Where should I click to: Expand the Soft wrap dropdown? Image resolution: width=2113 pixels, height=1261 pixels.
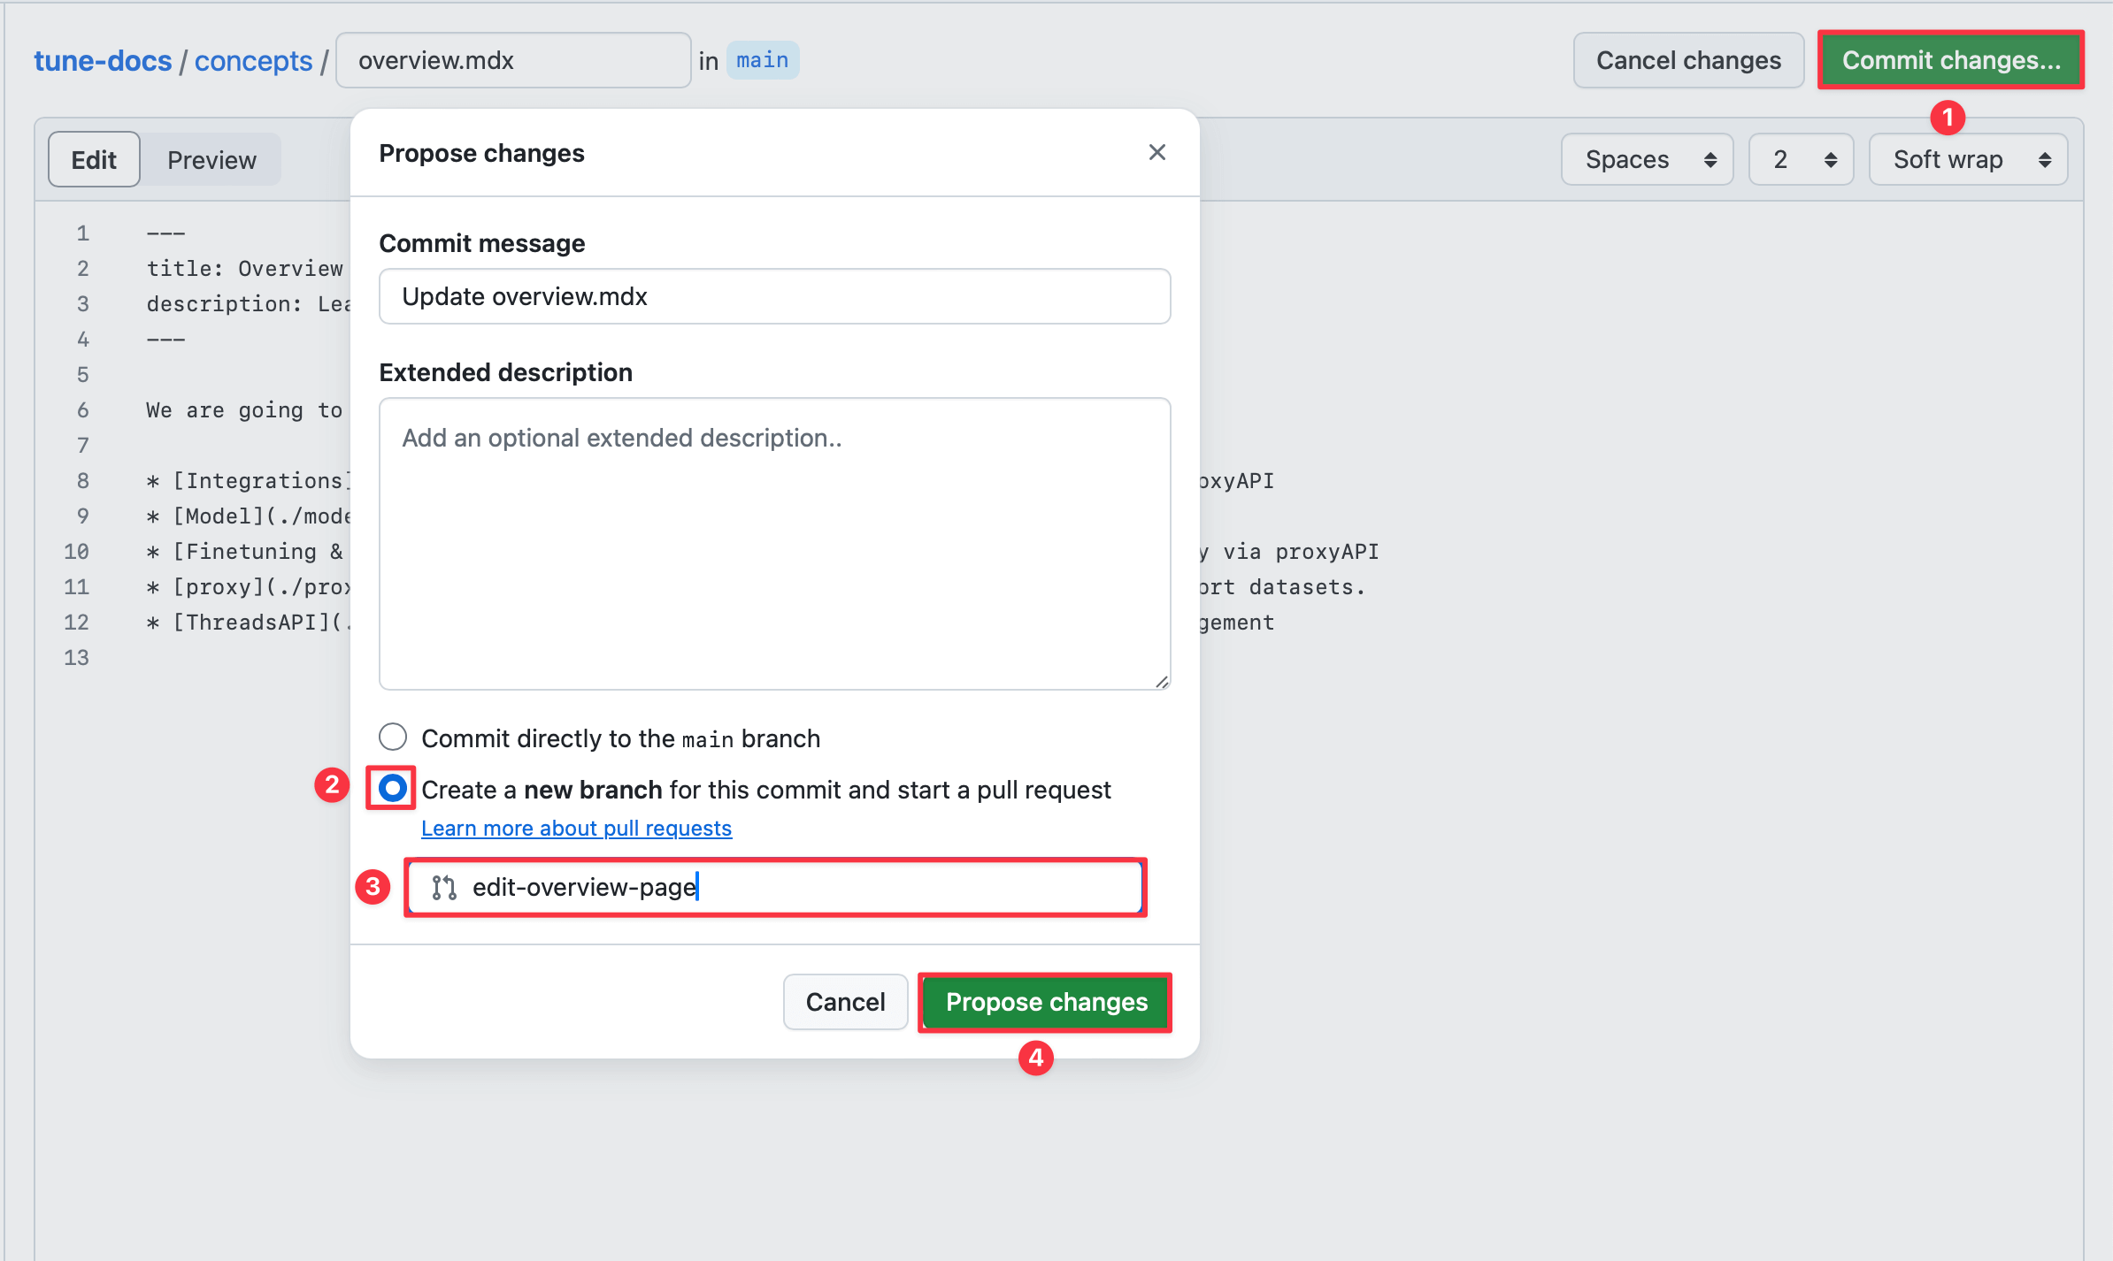(x=1967, y=160)
